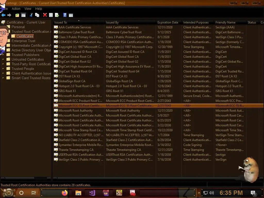Sort by the Friendly Name column header
The height and width of the screenshot is (198, 264).
click(x=230, y=22)
